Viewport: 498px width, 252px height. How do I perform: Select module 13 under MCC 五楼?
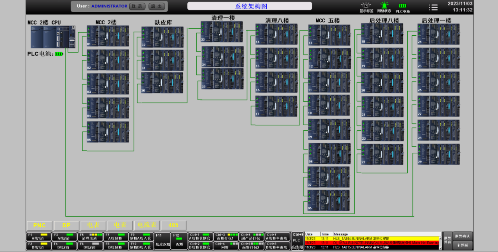click(329, 35)
